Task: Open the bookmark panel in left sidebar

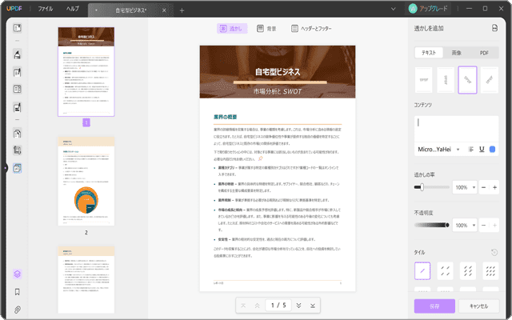Action: click(17, 292)
